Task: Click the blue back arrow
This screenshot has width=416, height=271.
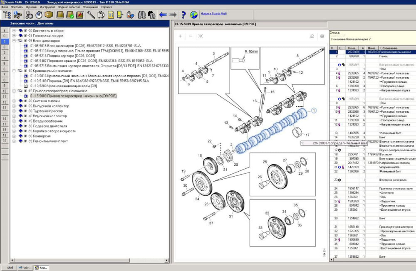Action: coord(163,15)
